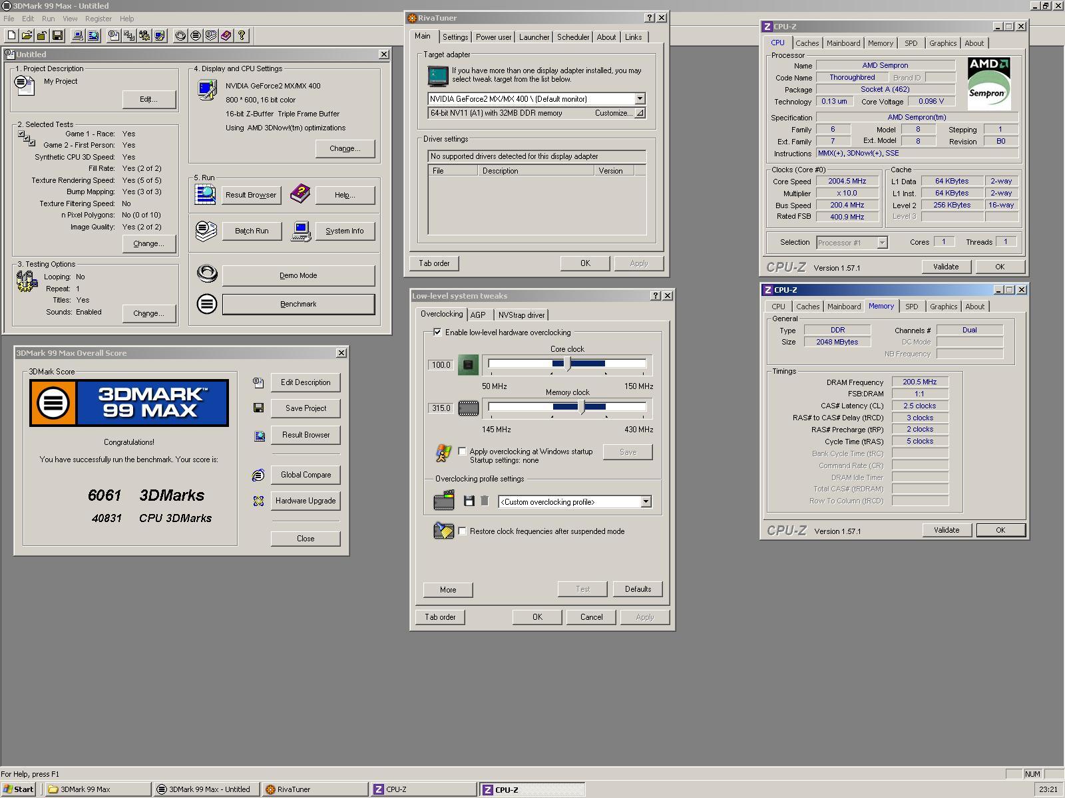Open the 3DMark 99 Max folder taskbar item
Image resolution: width=1065 pixels, height=798 pixels.
99,789
